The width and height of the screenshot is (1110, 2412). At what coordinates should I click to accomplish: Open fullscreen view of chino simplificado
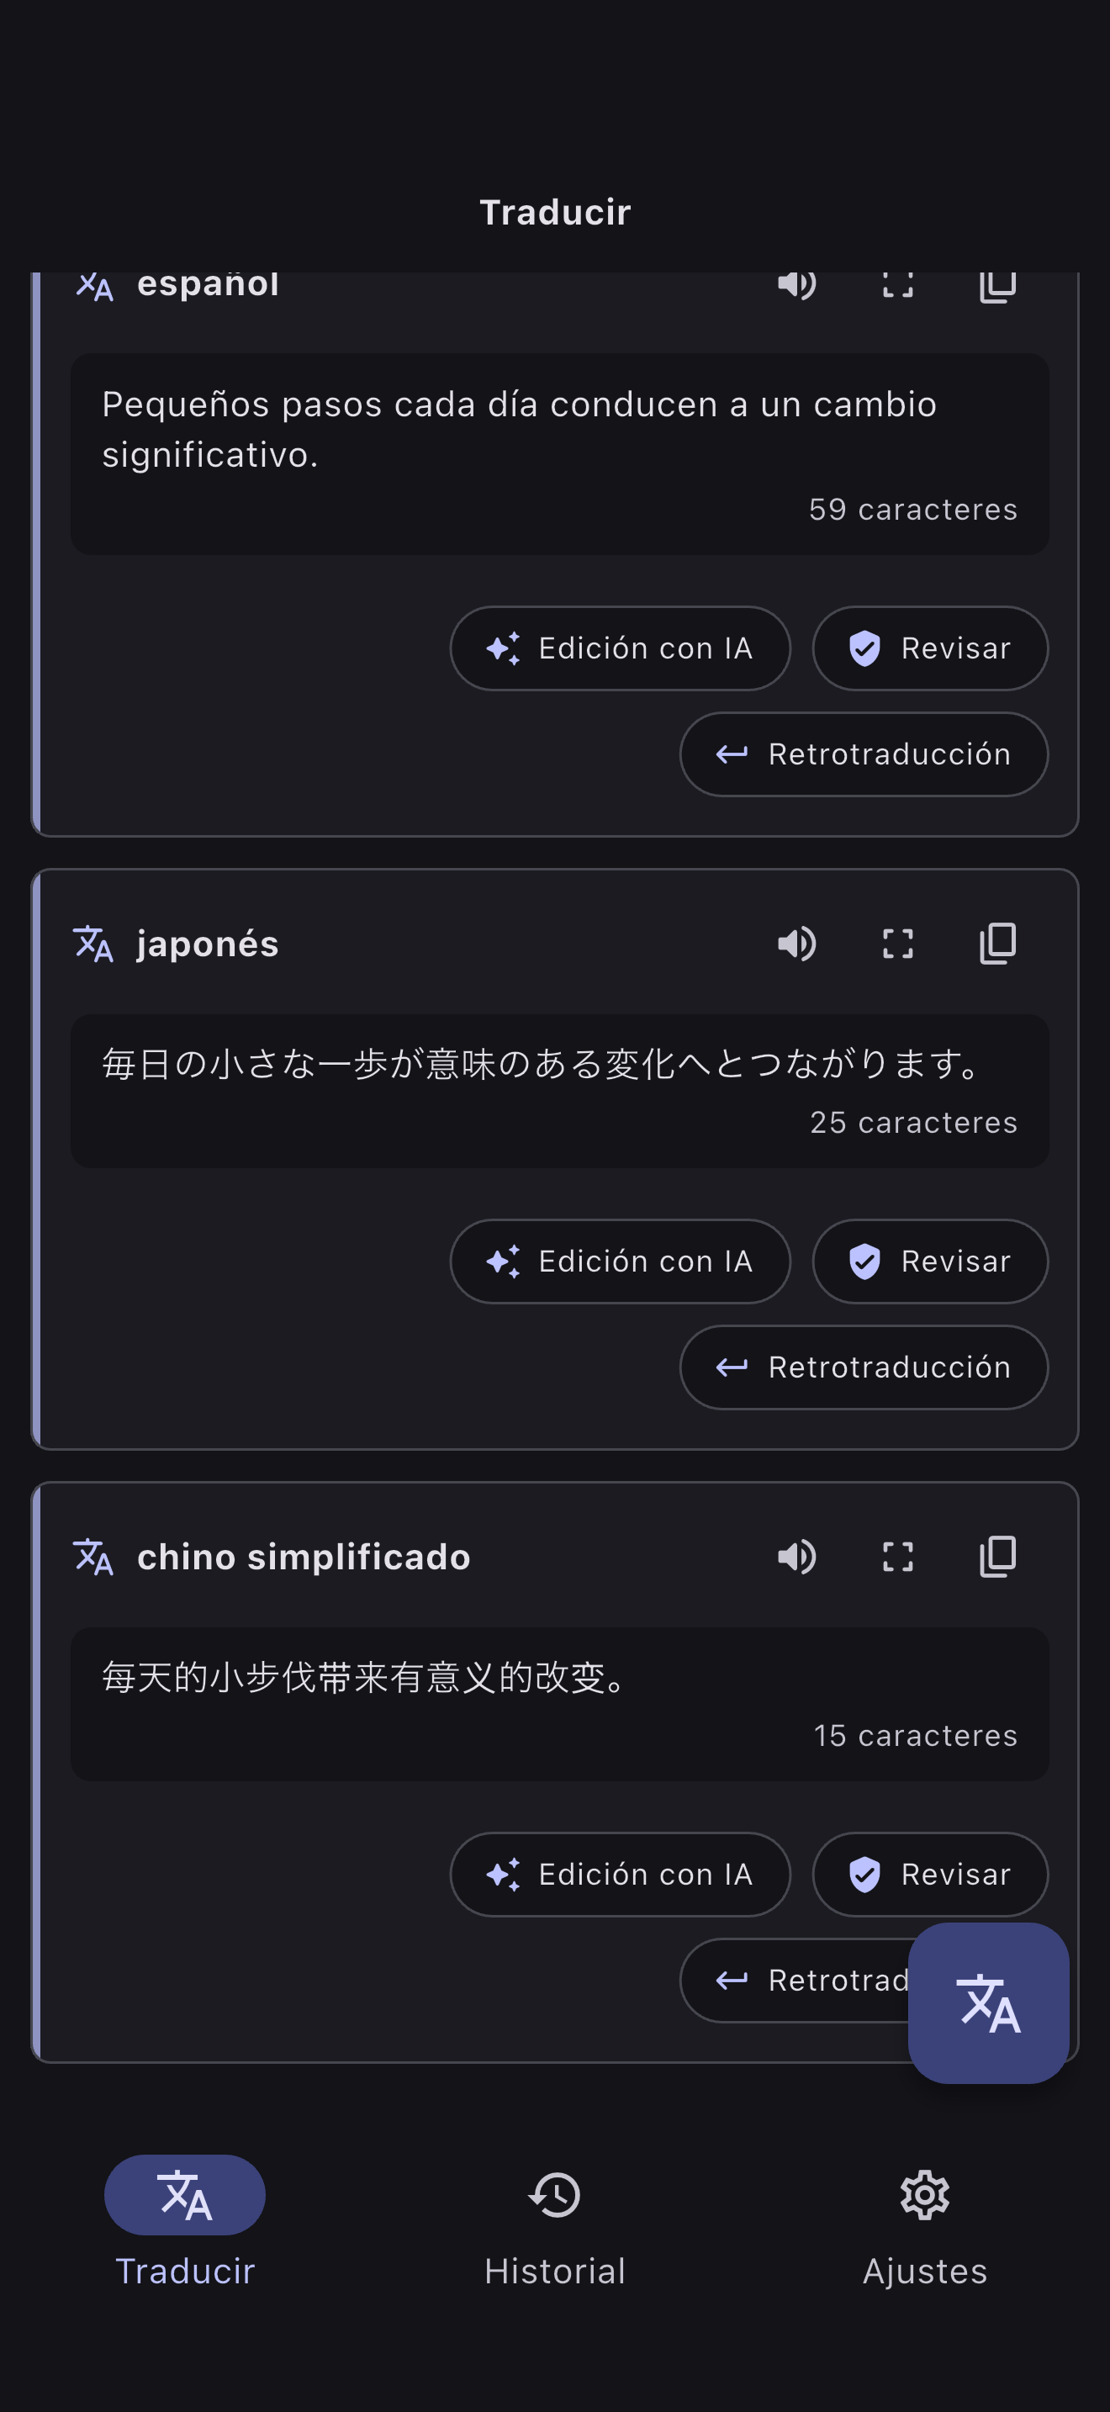[897, 1558]
